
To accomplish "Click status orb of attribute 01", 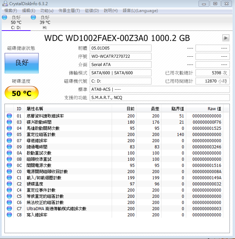I will [9, 116].
